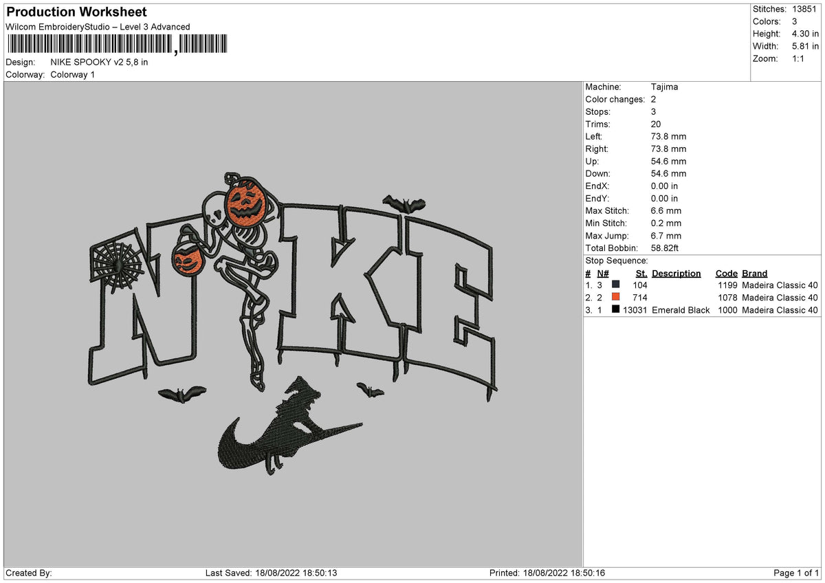Pick the Emerald Black color swatch
Viewport: 825px width, 583px height.
point(616,310)
